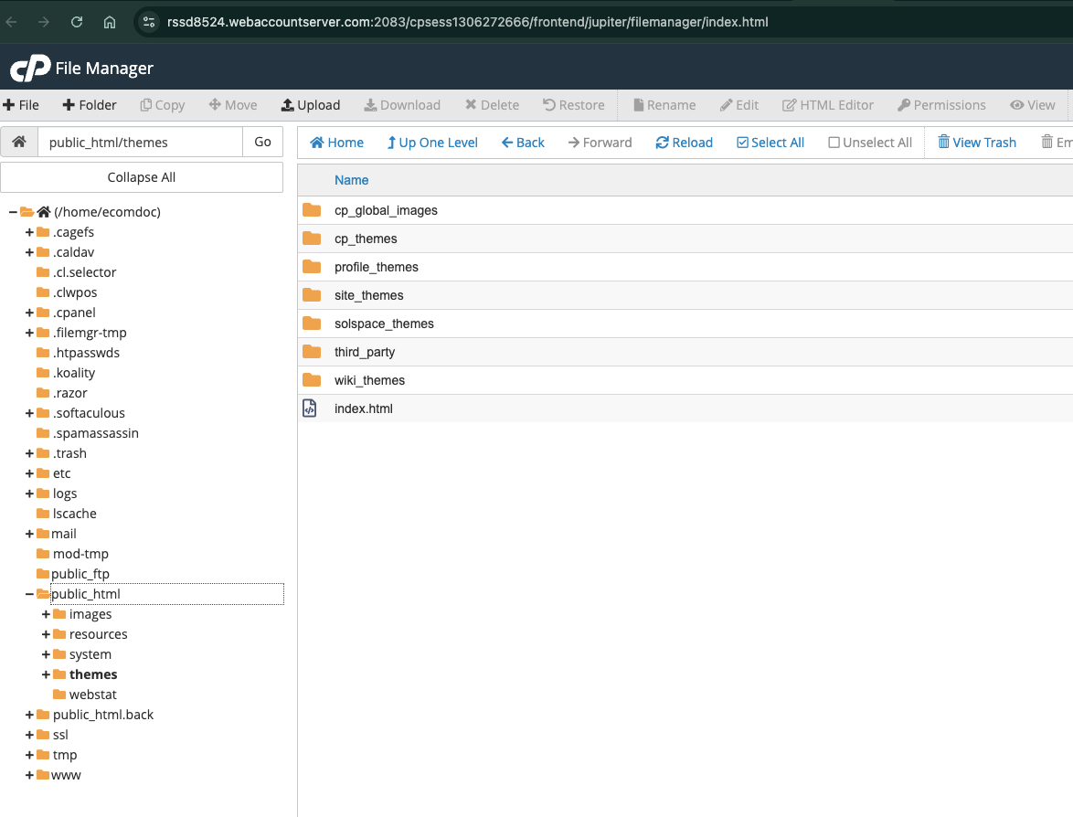Create a new file with + File

21,105
